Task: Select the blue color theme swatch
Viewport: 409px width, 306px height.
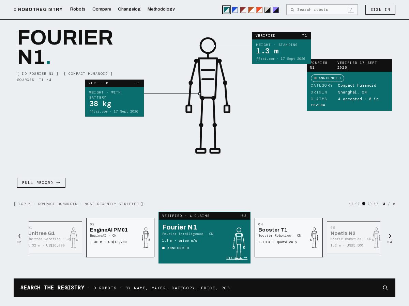Action: (235, 10)
